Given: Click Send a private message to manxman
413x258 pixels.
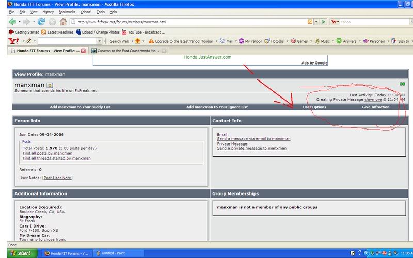Looking at the screenshot, I should [251, 148].
